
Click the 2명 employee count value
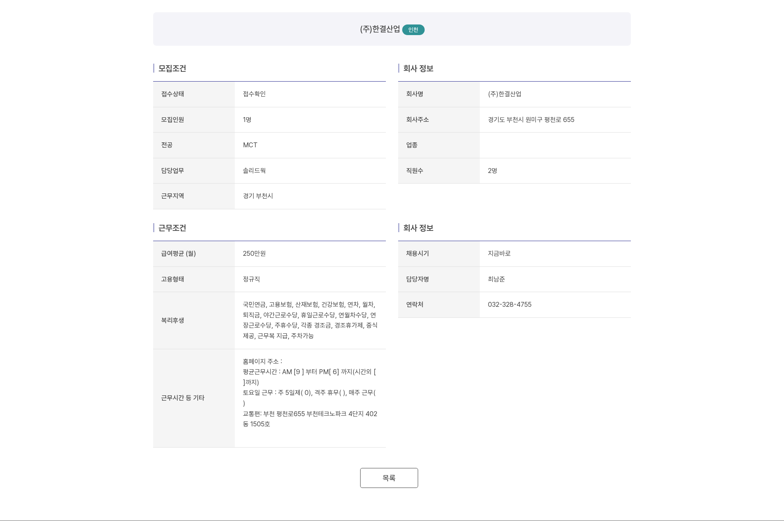pyautogui.click(x=492, y=171)
